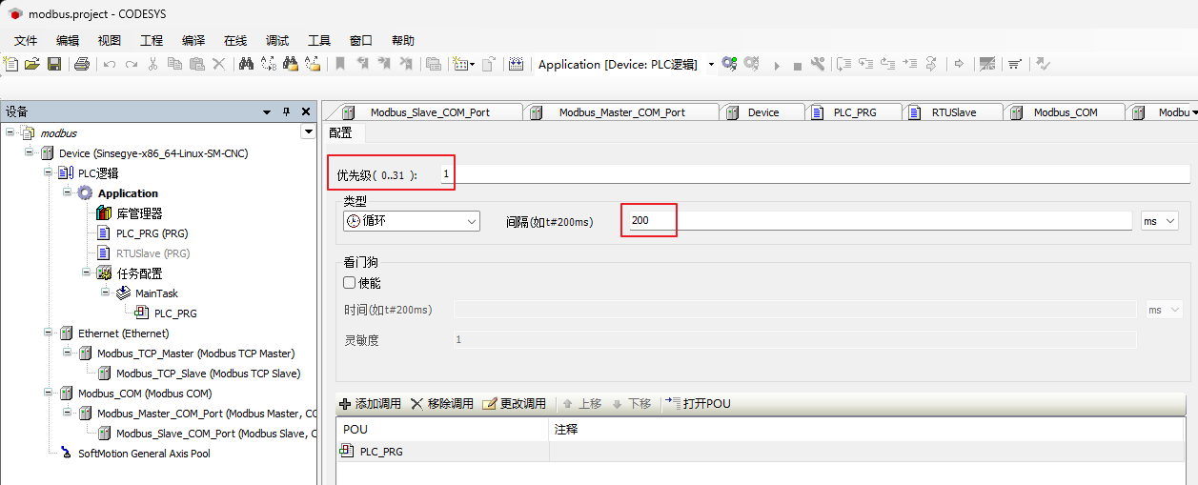Click the 更改调用 button
This screenshot has height=485, width=1198.
coord(515,404)
